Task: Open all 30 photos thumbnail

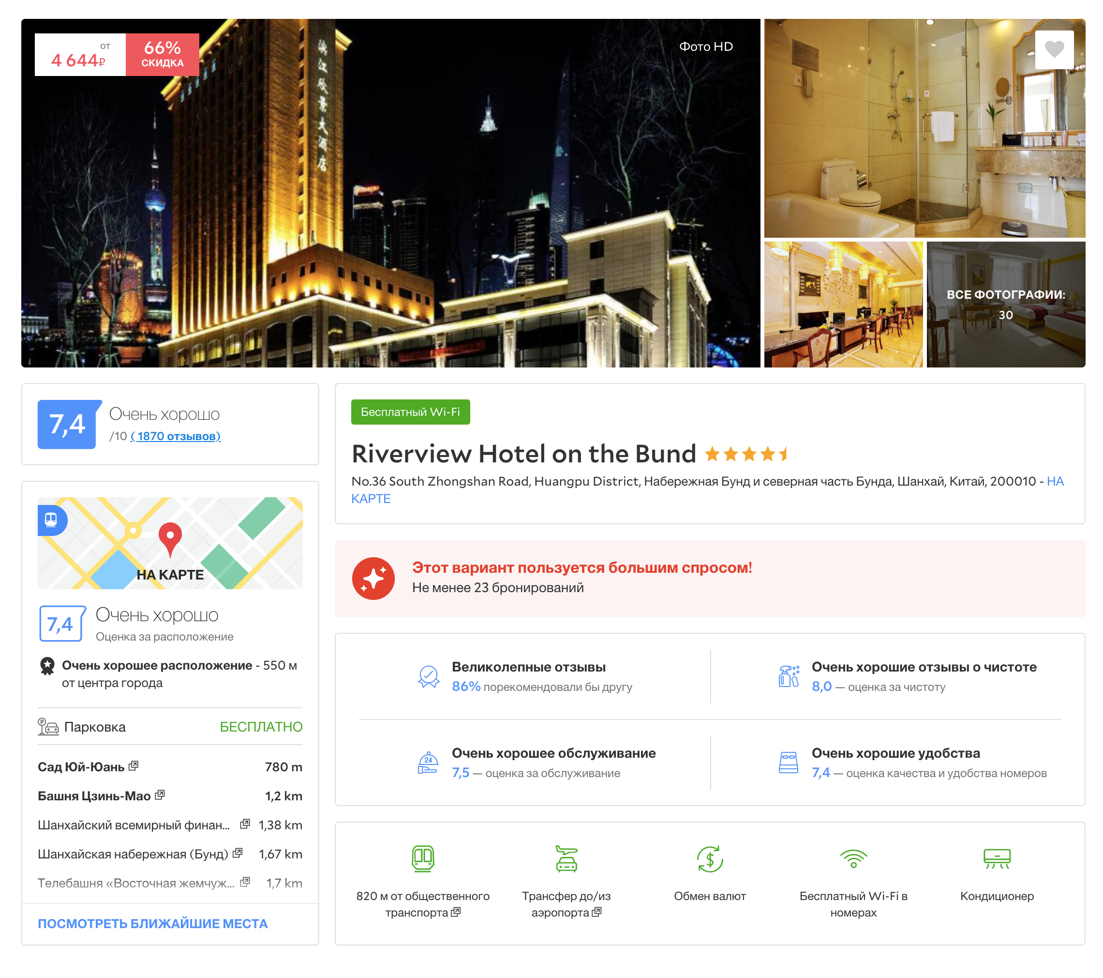Action: click(x=1005, y=304)
